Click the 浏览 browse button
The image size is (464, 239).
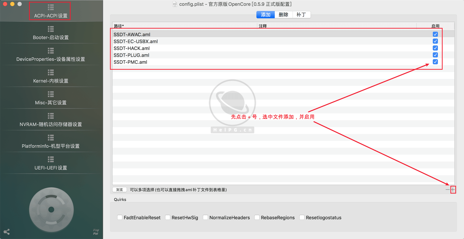tap(119, 190)
